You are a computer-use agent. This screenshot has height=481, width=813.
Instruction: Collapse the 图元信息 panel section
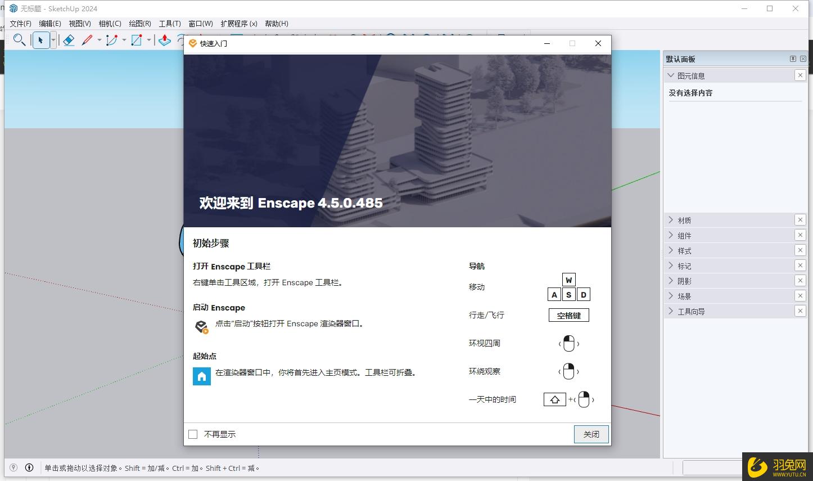coord(670,75)
